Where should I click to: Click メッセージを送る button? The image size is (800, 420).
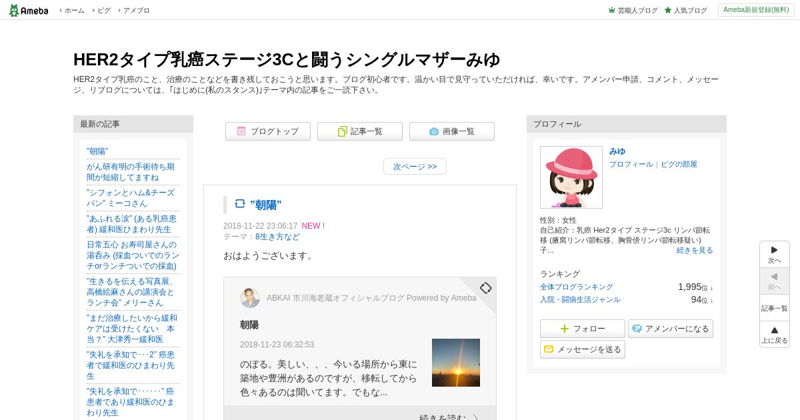click(583, 349)
